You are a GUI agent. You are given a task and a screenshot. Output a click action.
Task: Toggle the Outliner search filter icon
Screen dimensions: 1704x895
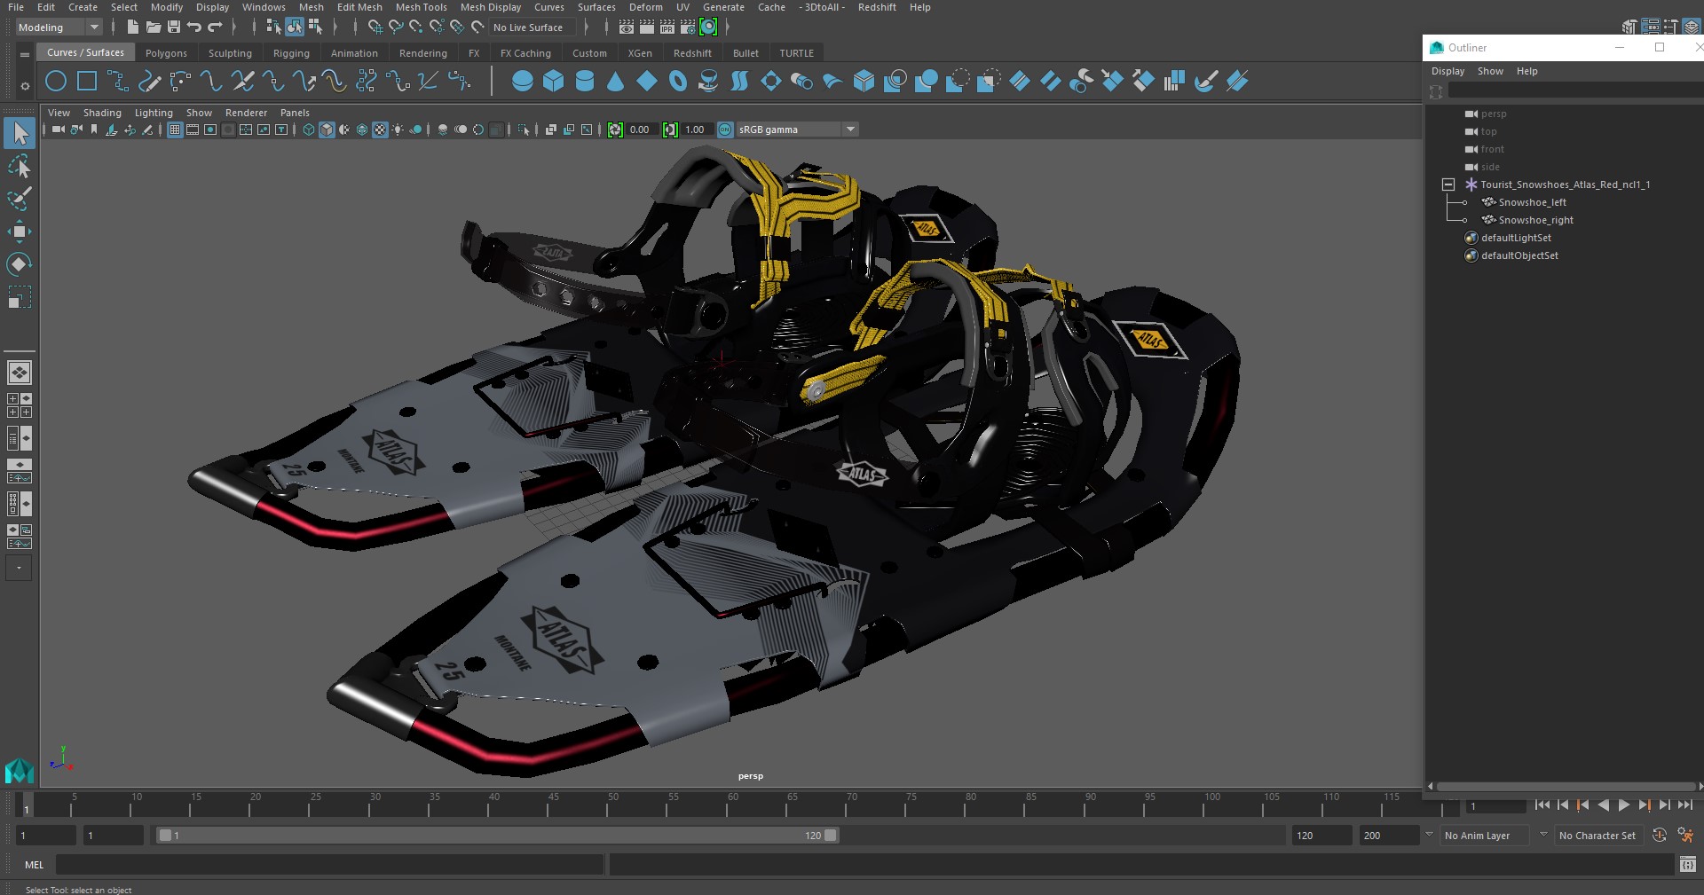(x=1437, y=91)
